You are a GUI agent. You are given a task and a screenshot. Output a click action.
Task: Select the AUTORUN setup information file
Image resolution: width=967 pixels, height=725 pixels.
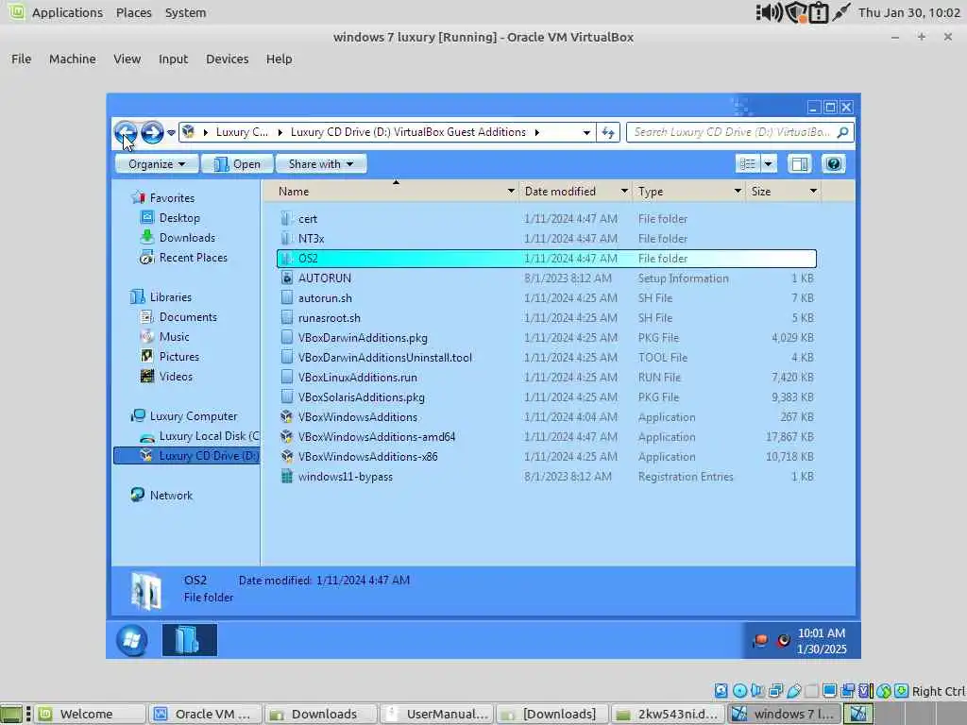(x=325, y=278)
